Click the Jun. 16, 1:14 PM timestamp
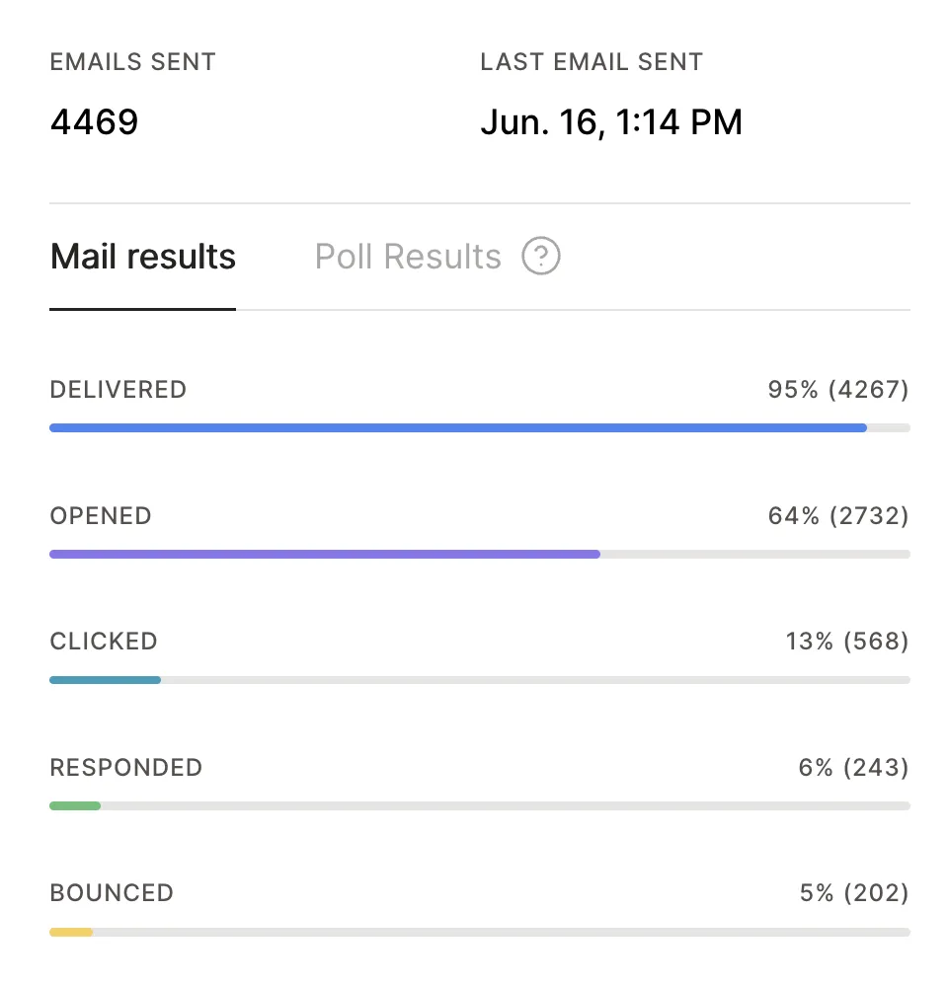Viewport: 948px width, 987px height. 611,122
